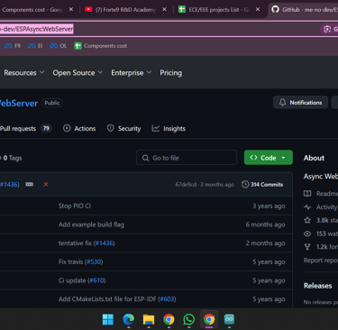Open first Chrome icon in taskbar
338x330 pixels.
coord(169,319)
